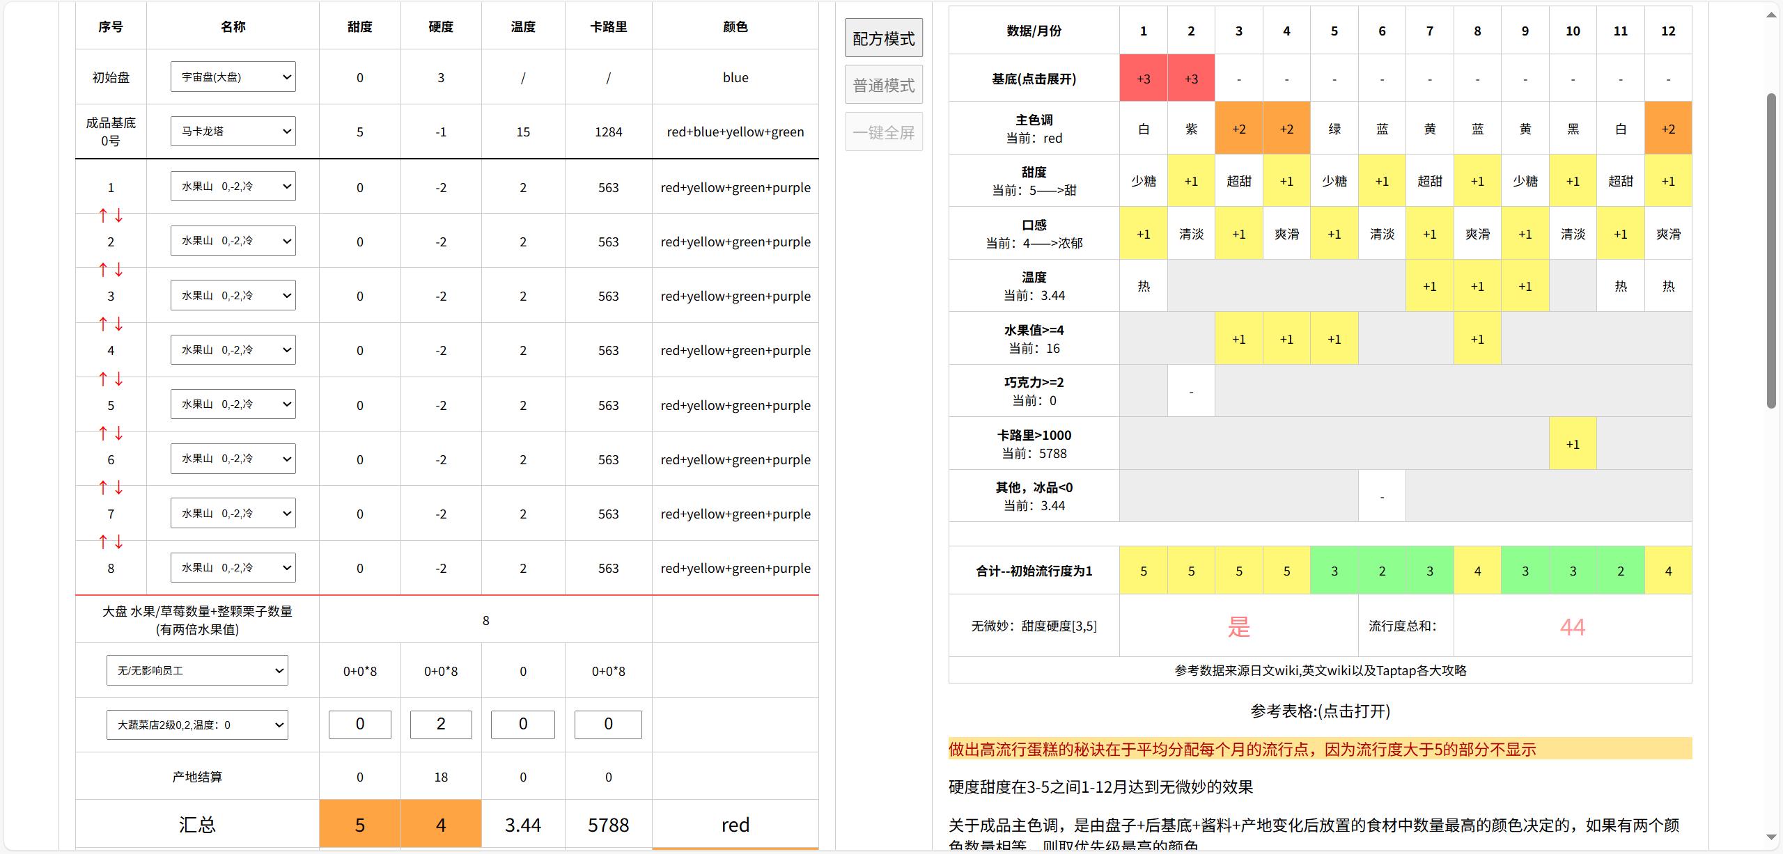Click the red up arrow below row 3
The width and height of the screenshot is (1783, 854).
(x=103, y=324)
